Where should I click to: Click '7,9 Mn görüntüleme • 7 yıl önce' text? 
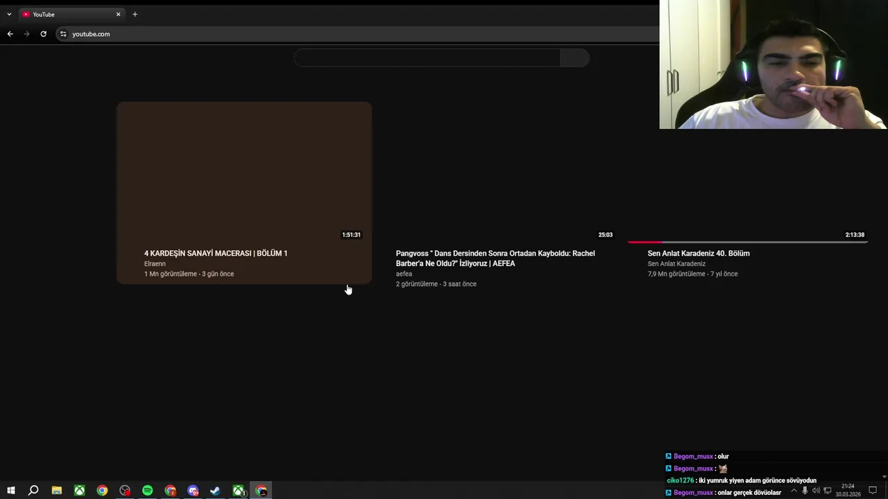[692, 274]
